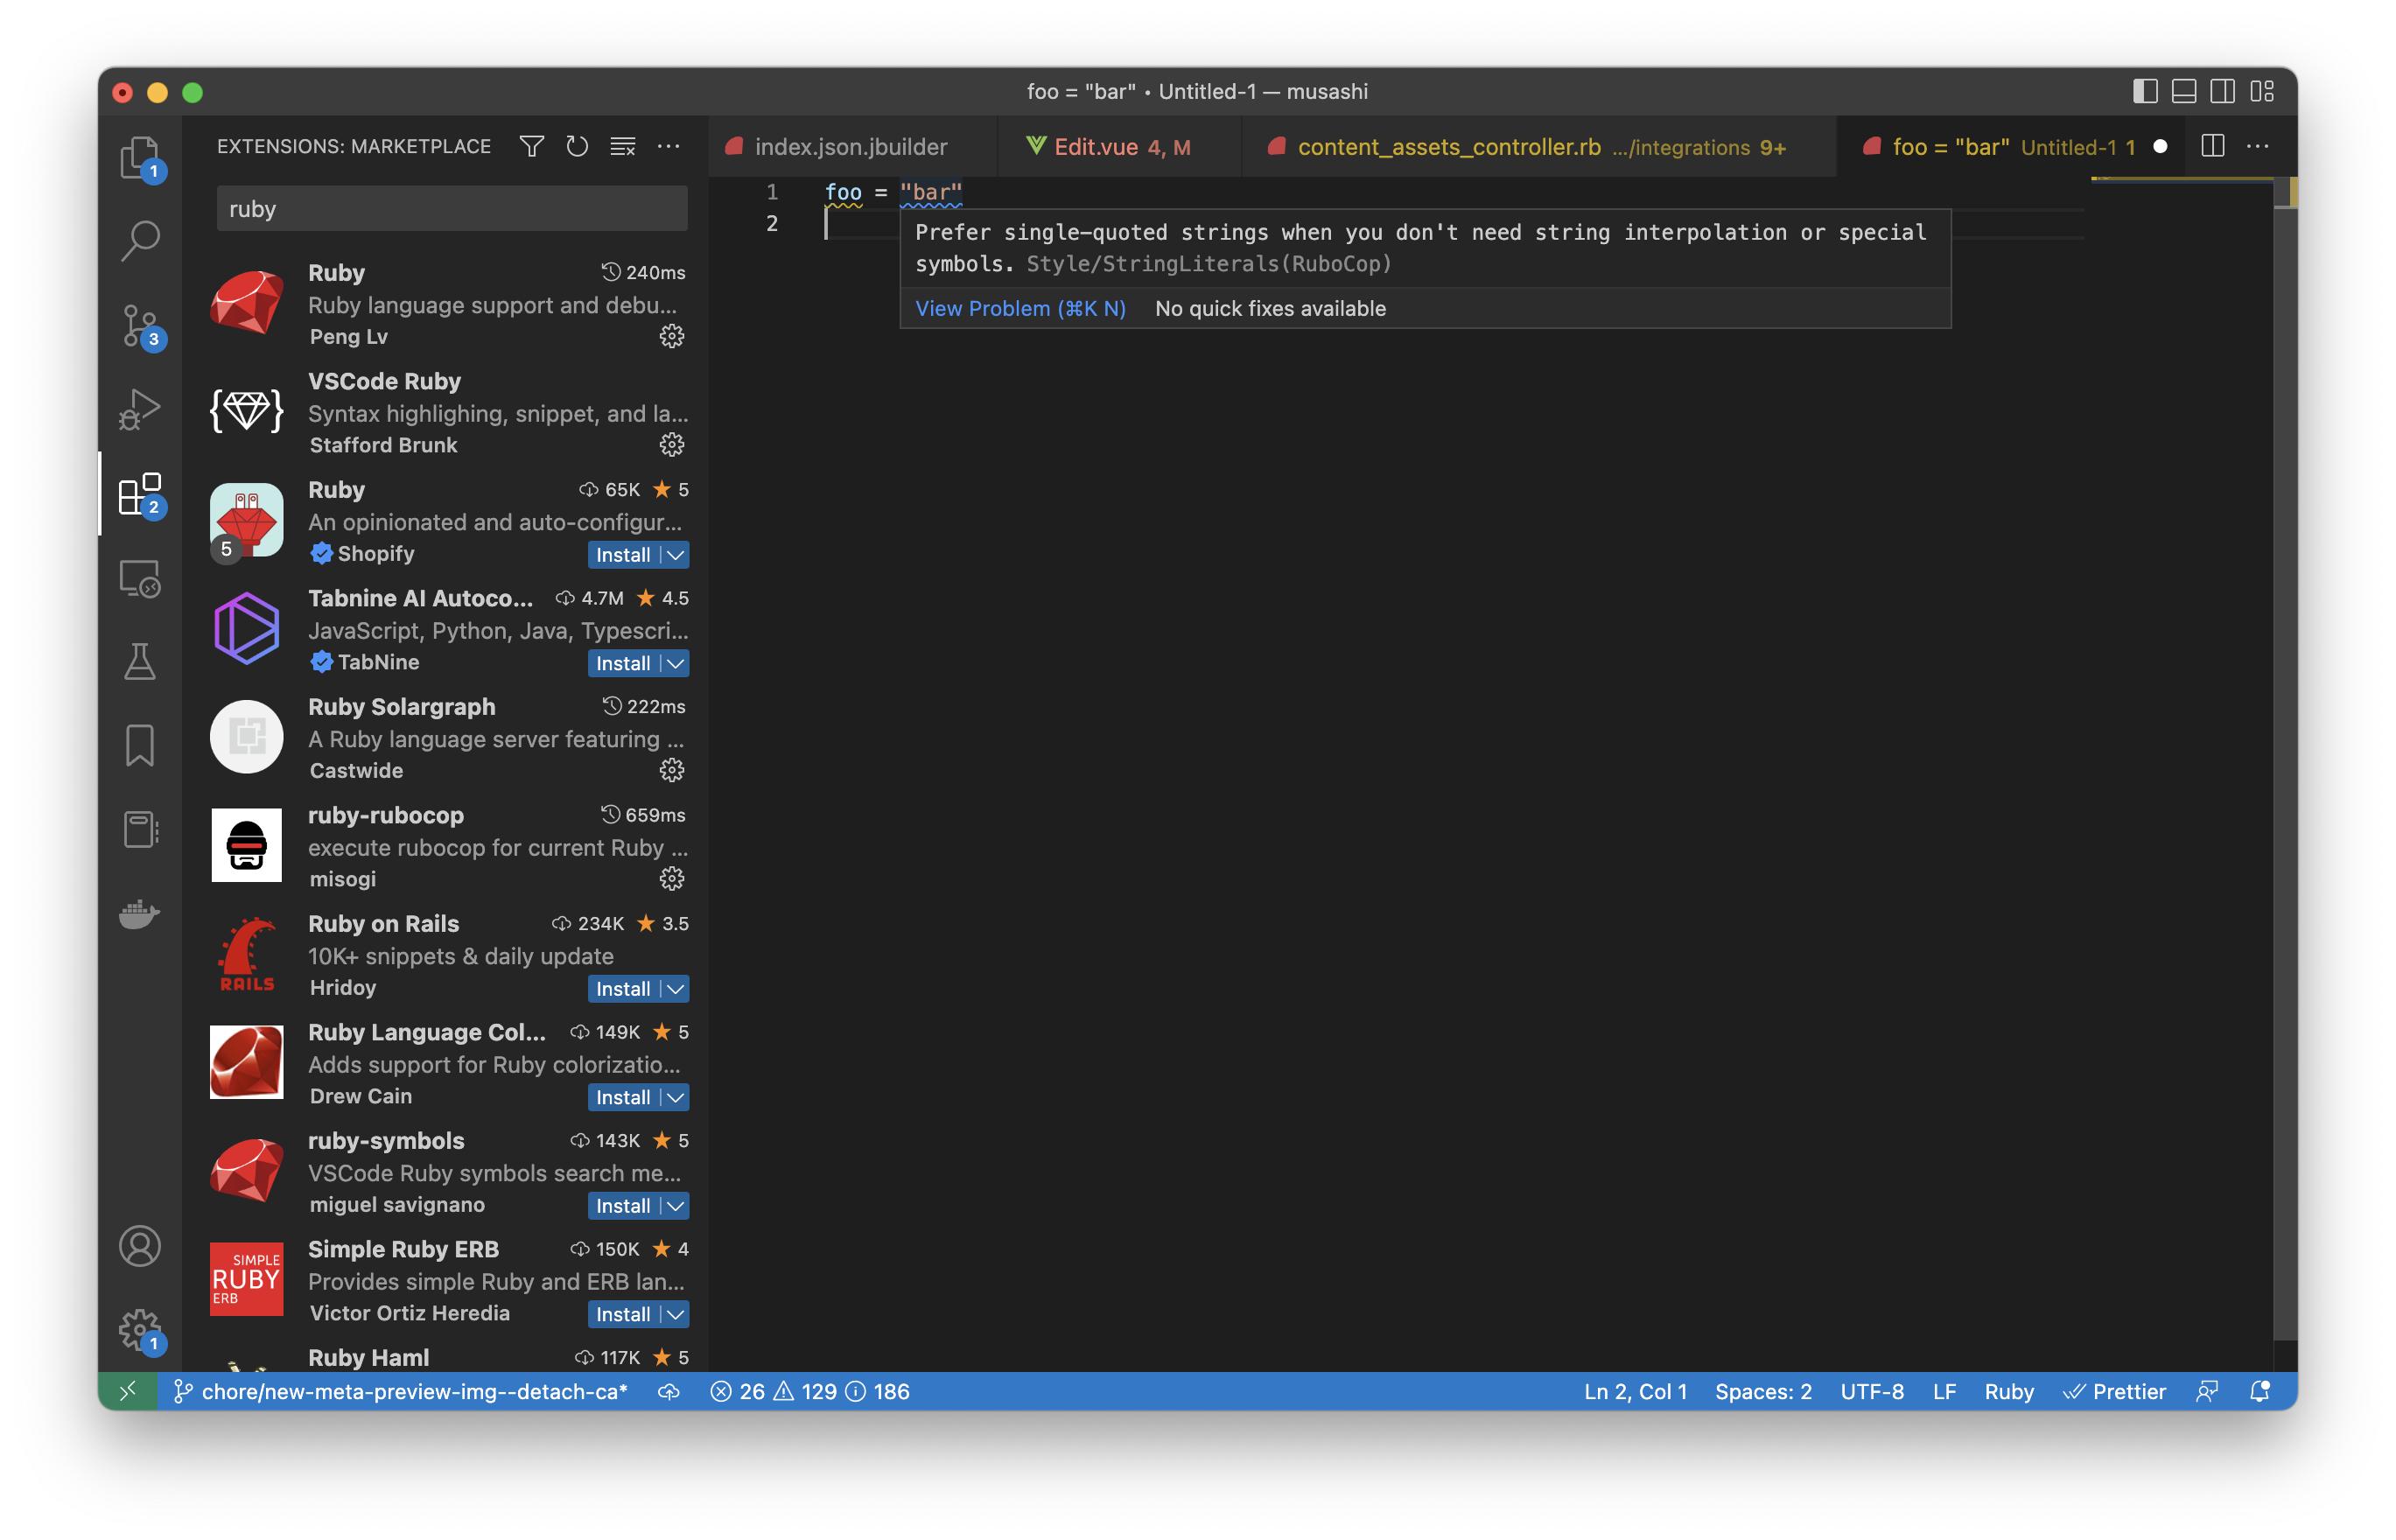Open settings gear for VSCode Ruby extension
Viewport: 2396px width, 1540px height.
[x=672, y=444]
